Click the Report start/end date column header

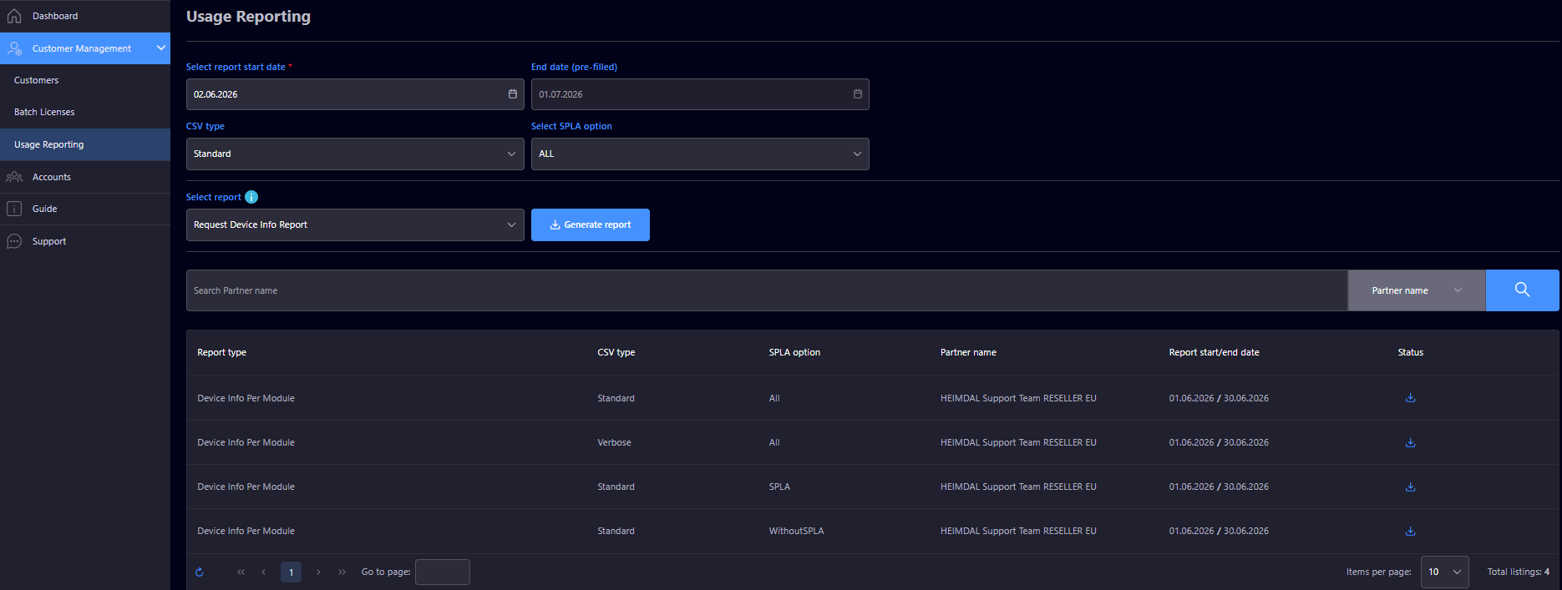click(1214, 352)
